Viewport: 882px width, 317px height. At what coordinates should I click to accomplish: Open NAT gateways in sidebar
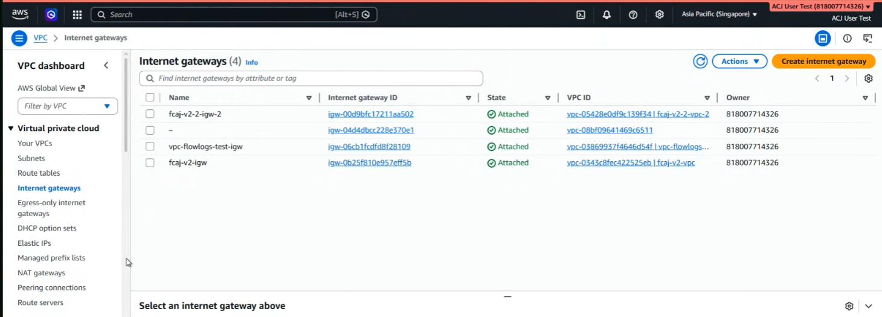[41, 273]
